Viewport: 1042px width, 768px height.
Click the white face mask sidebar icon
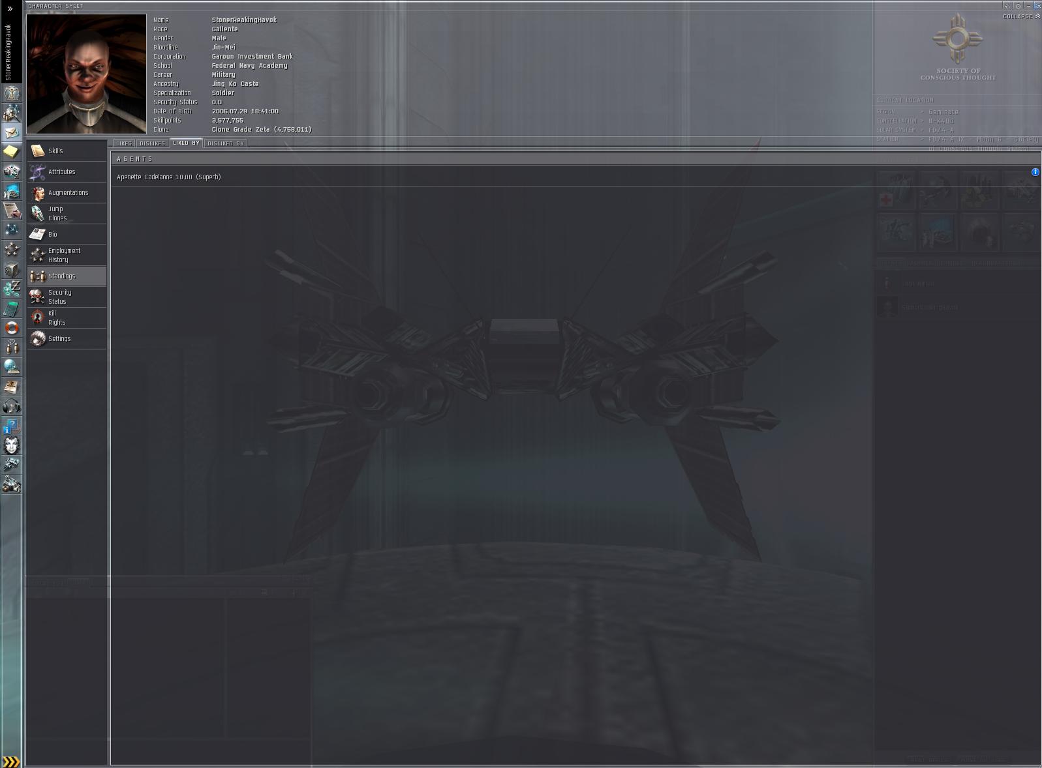click(x=12, y=445)
